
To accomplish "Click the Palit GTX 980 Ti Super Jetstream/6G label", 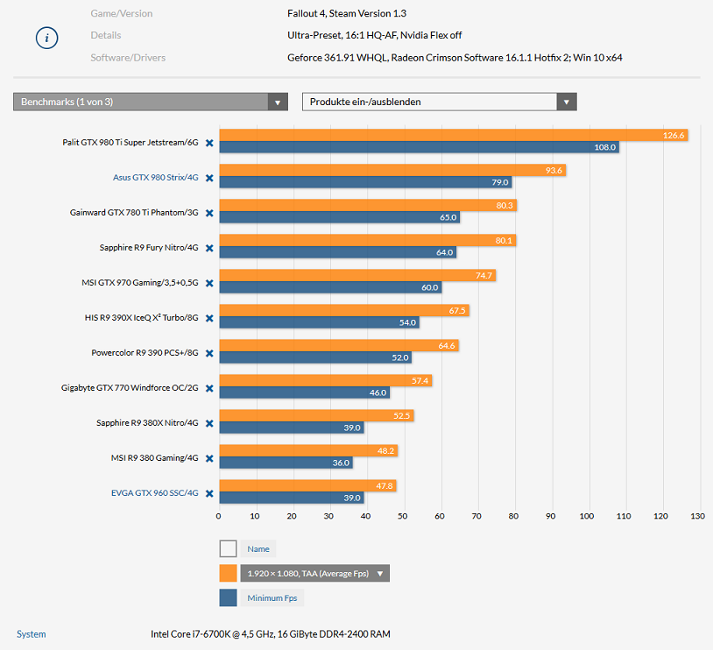I will tap(131, 143).
